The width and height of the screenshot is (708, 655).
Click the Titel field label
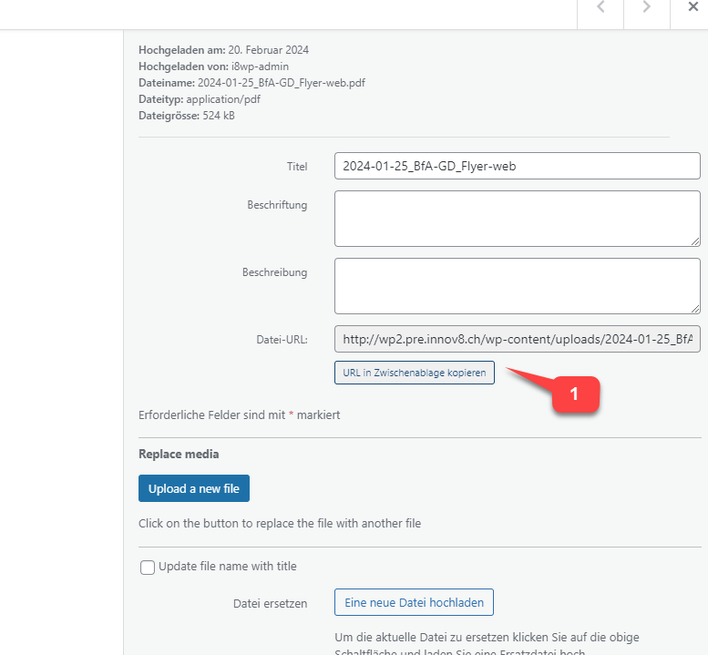tap(297, 167)
